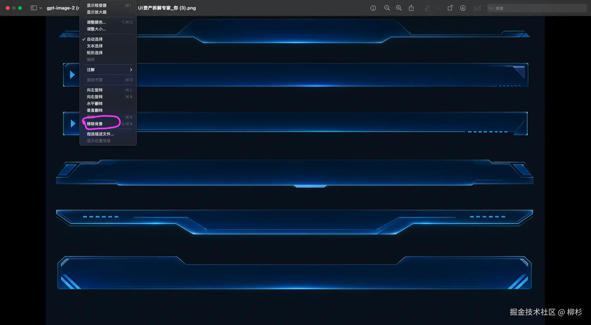Select the checked 自动选择 option
591x325 pixels.
click(x=95, y=39)
